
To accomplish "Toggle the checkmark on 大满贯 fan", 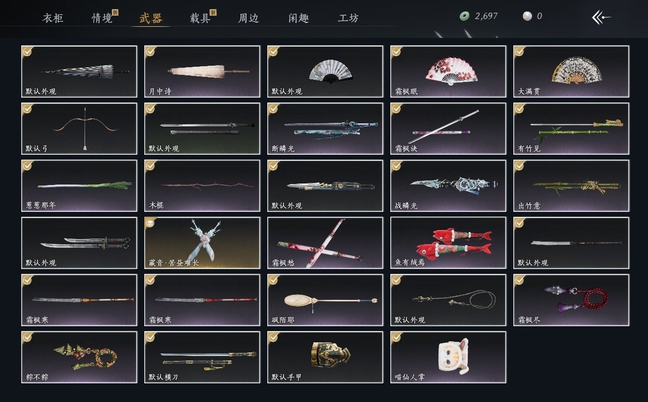I will [x=519, y=51].
